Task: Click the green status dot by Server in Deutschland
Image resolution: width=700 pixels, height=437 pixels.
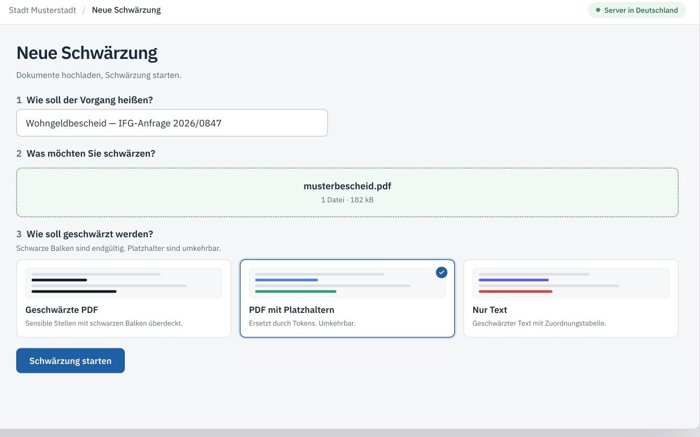Action: 598,10
